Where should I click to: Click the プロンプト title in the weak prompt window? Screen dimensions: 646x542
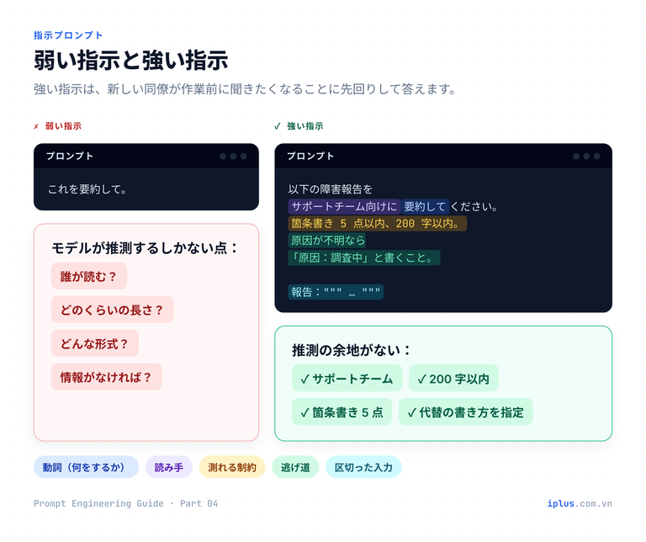tap(70, 157)
